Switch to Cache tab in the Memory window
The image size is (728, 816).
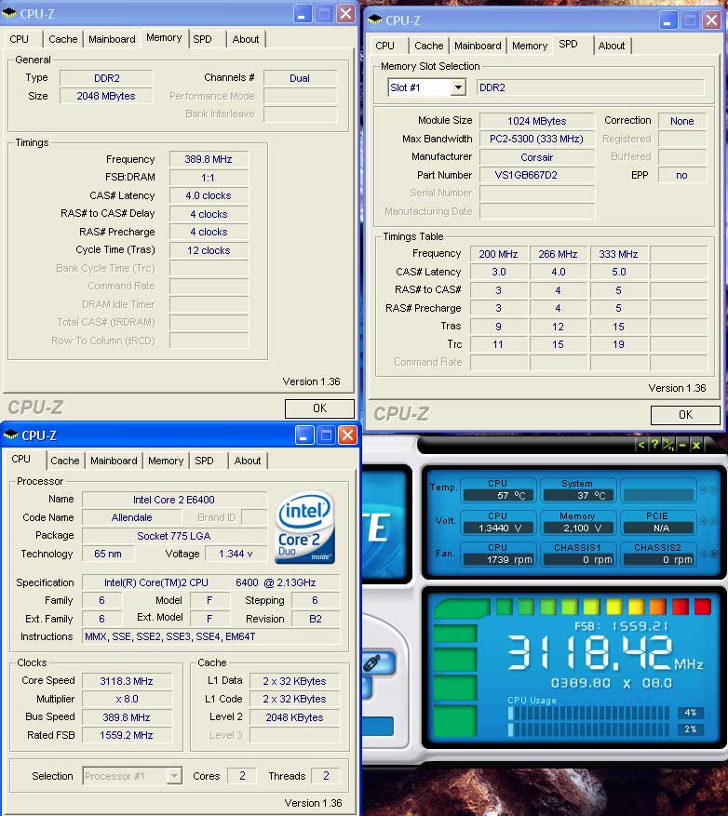tap(63, 39)
